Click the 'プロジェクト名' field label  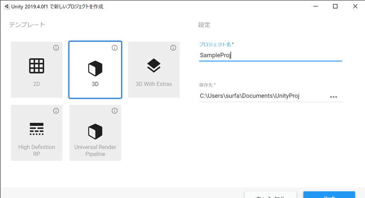[x=215, y=44]
